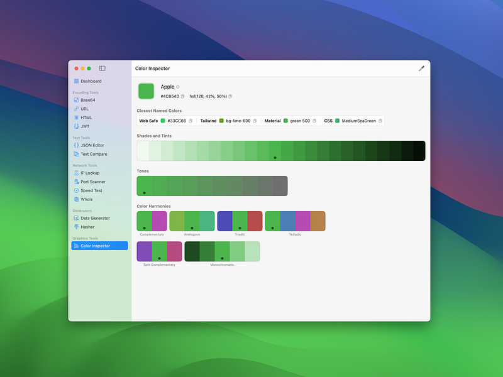This screenshot has height=377, width=503.
Task: Click the info icon beside Apple
Action: point(178,87)
